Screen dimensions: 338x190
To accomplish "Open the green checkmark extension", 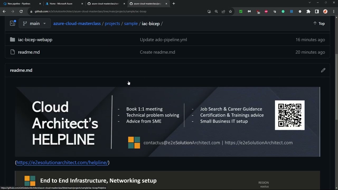I will pos(241,12).
